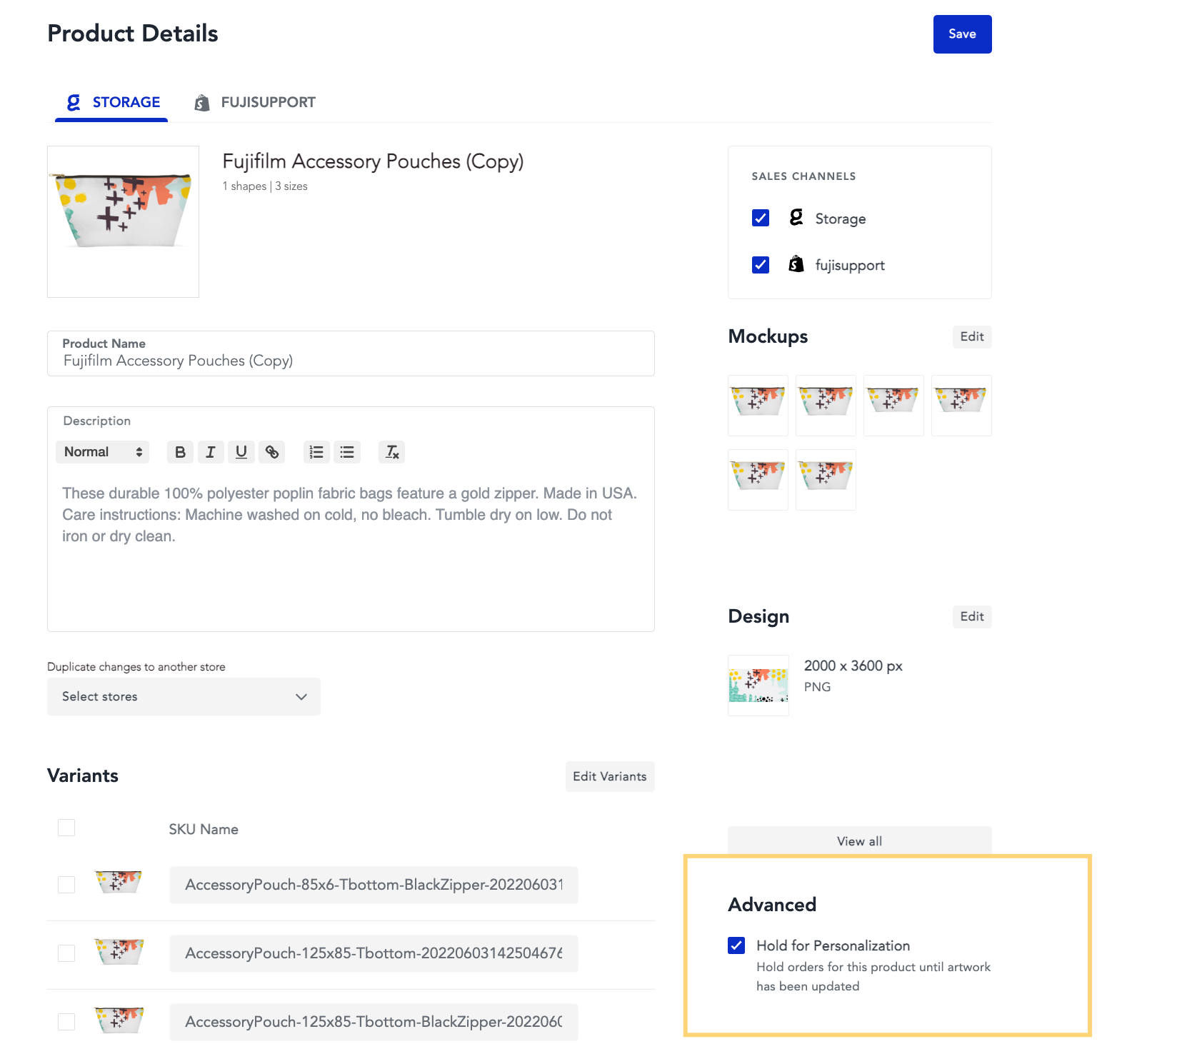Viewport: 1187px width, 1054px height.
Task: Underline selected description text
Action: 241,452
